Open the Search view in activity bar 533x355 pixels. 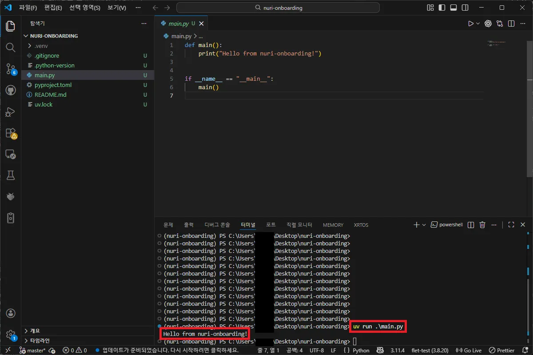pos(10,47)
